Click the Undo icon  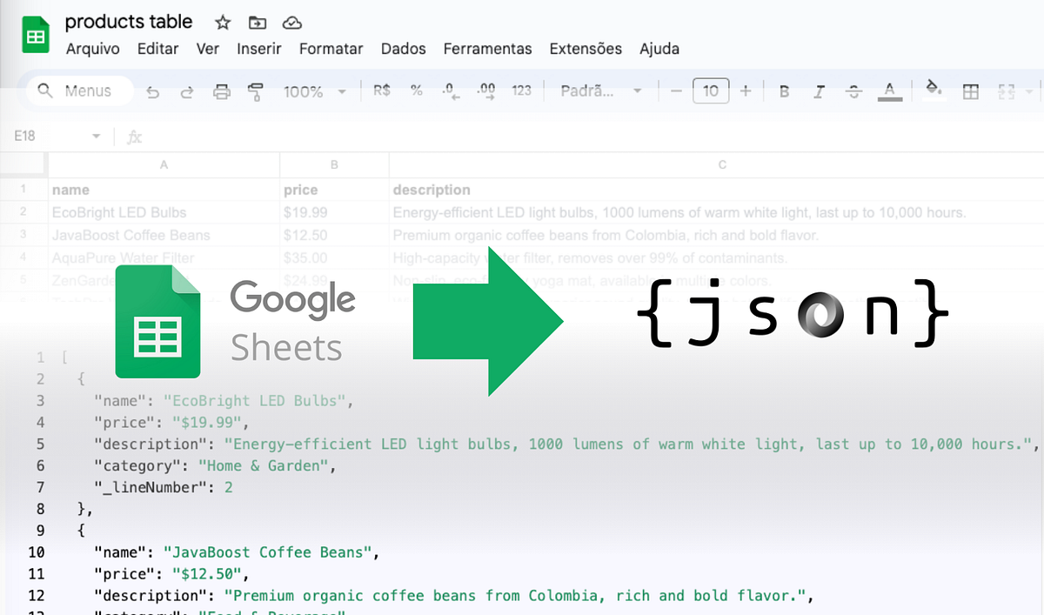(153, 90)
